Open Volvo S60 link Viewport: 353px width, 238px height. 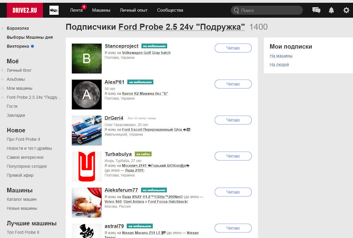point(113,202)
